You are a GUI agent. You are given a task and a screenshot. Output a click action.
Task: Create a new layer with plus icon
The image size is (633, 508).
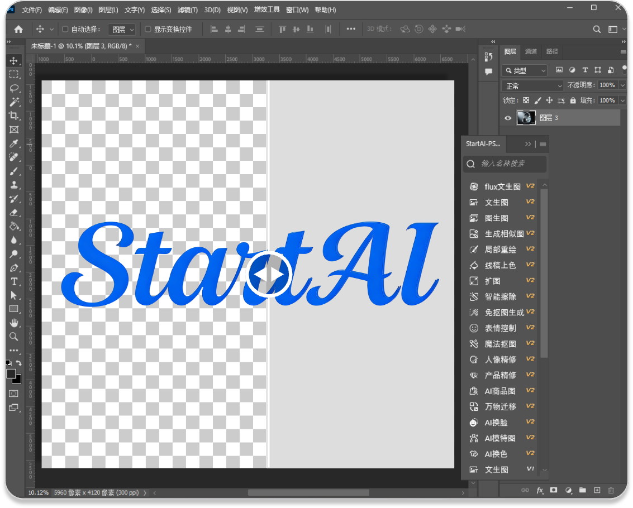597,490
